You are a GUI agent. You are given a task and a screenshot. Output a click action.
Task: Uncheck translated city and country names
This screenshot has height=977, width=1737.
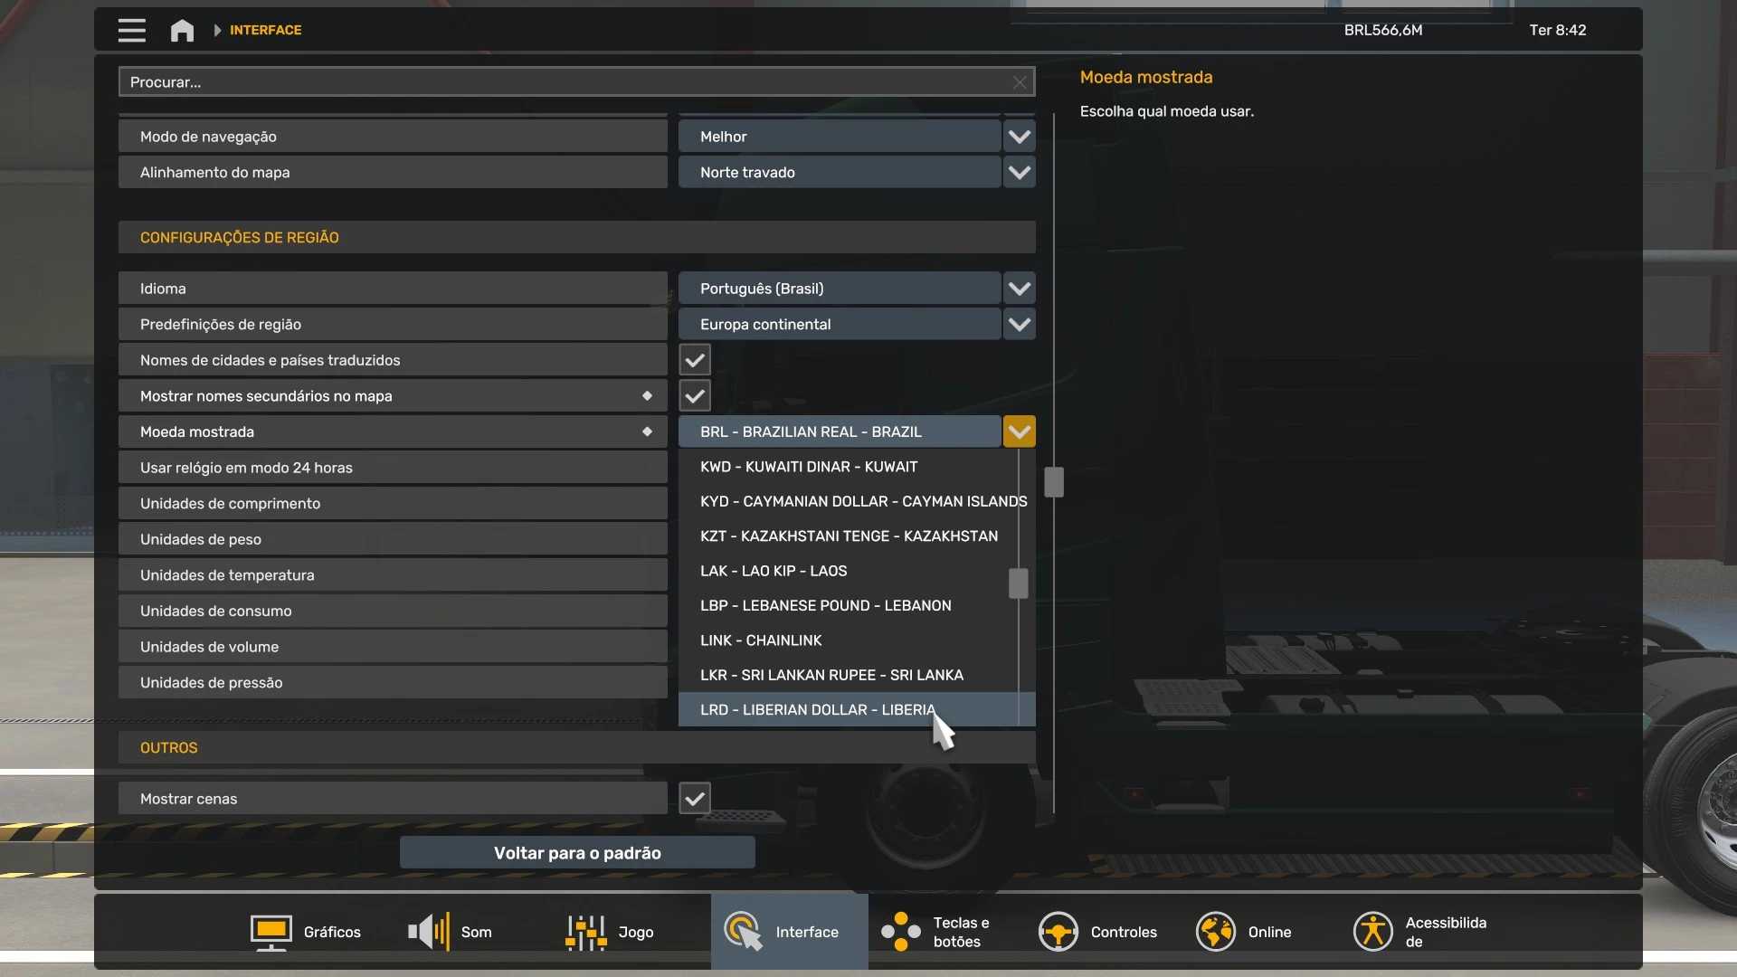695,360
